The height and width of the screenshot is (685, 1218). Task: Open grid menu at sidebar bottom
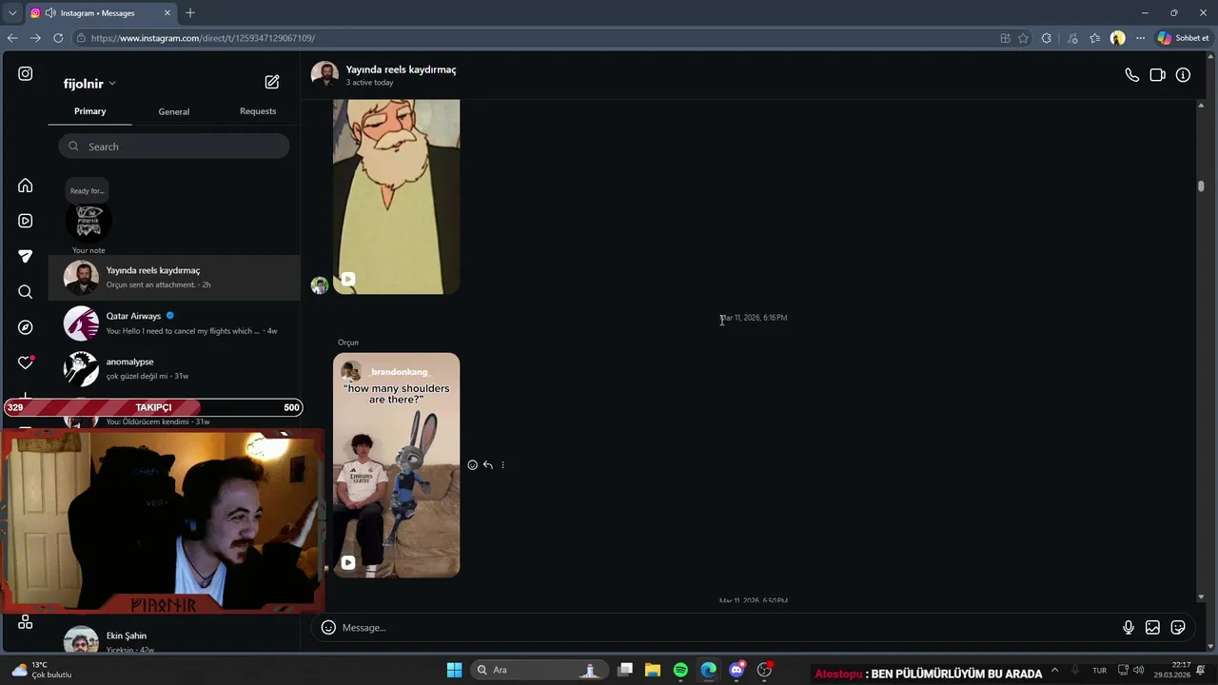(x=26, y=622)
